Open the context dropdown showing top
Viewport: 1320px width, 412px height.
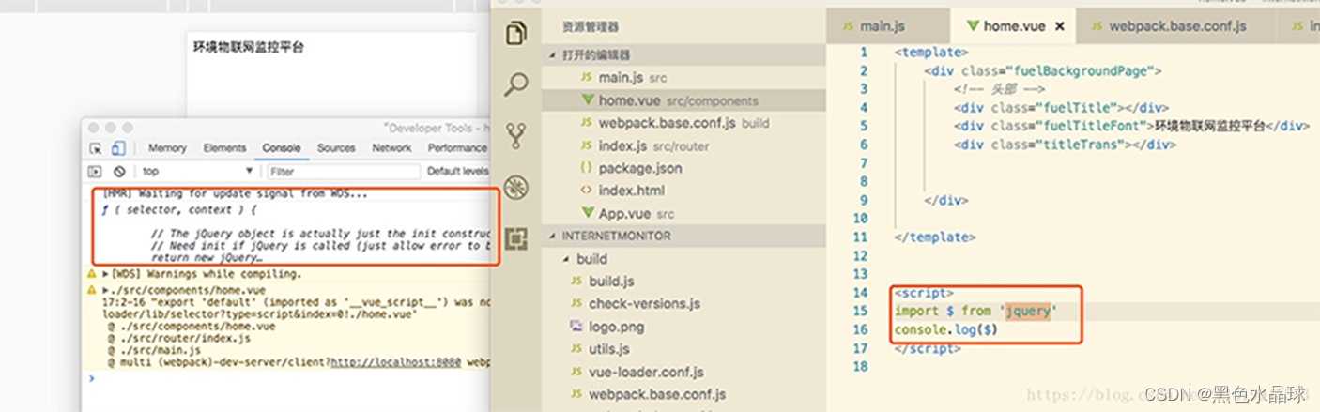point(198,172)
